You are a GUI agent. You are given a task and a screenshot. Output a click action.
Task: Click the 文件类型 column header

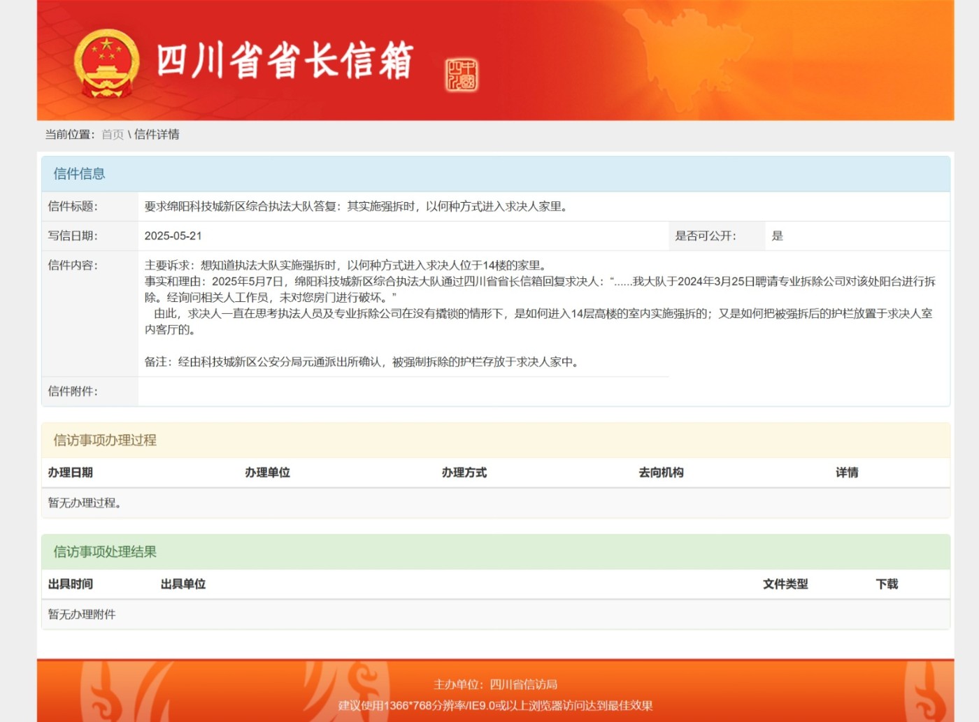tap(785, 584)
